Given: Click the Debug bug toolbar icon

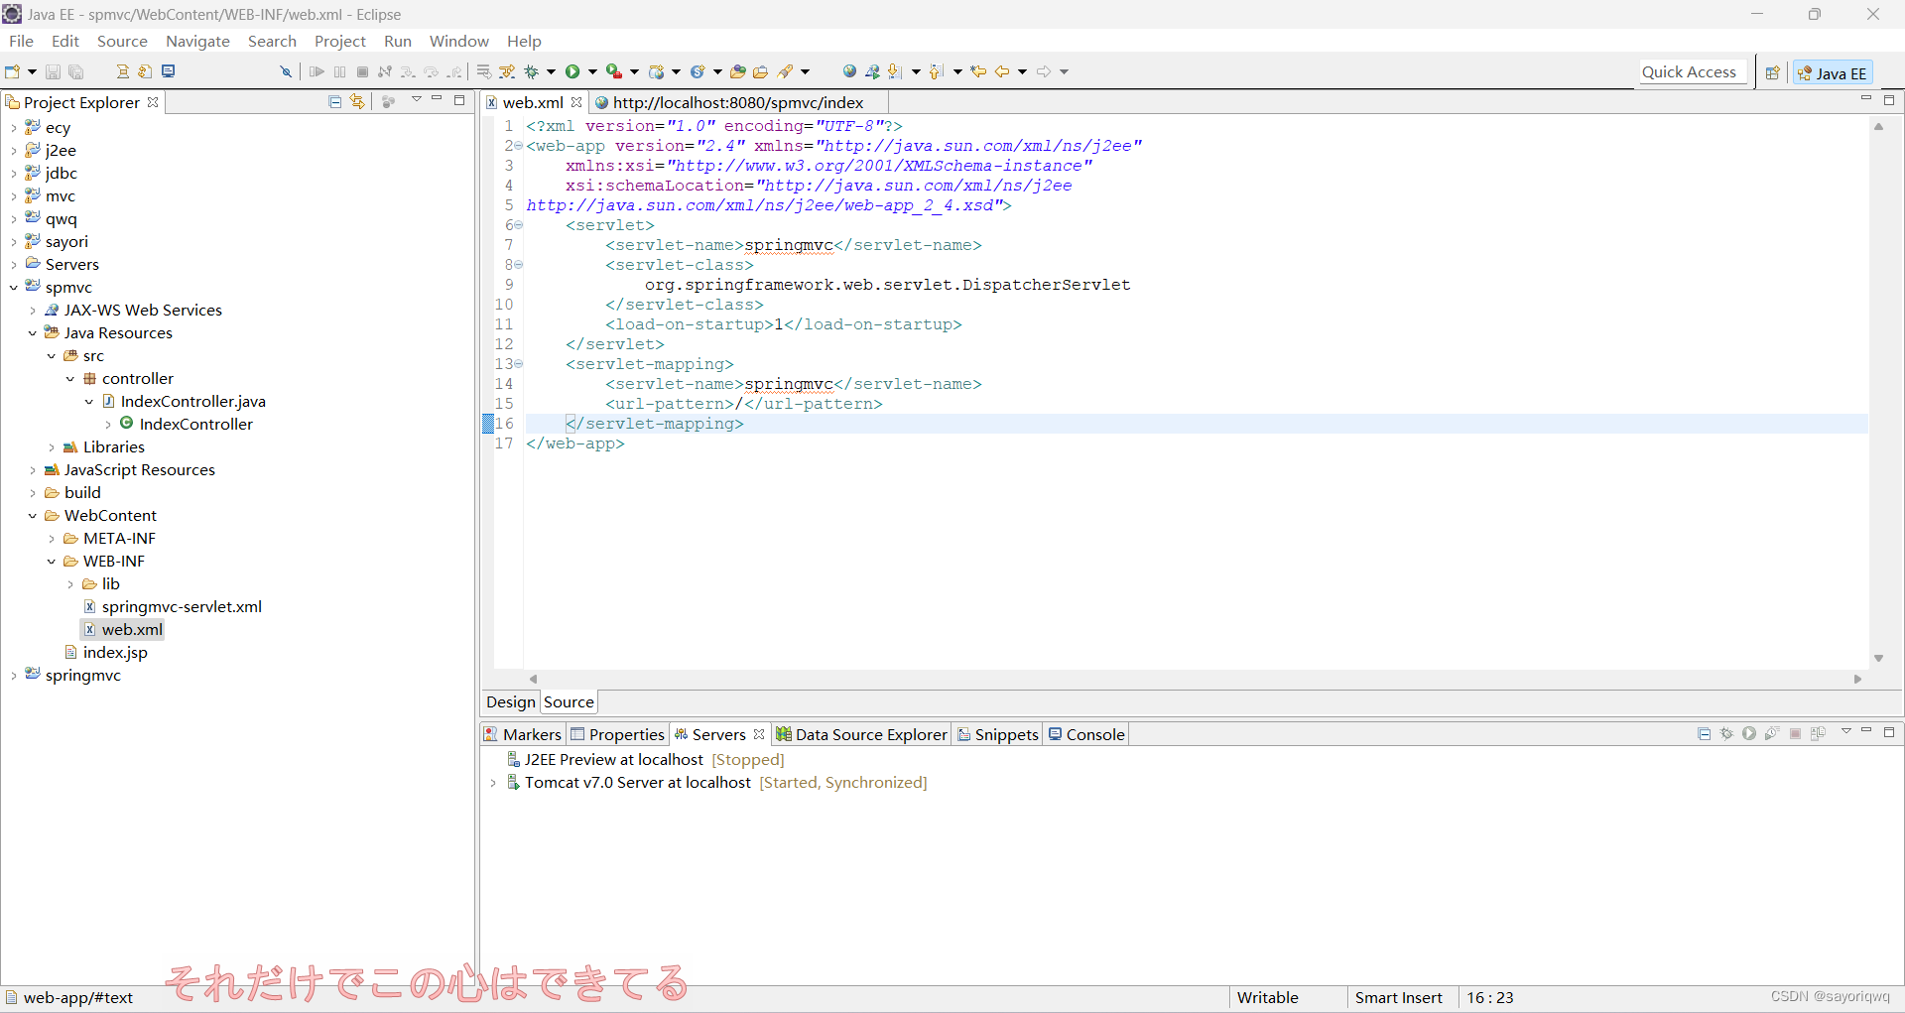Looking at the screenshot, I should point(532,71).
